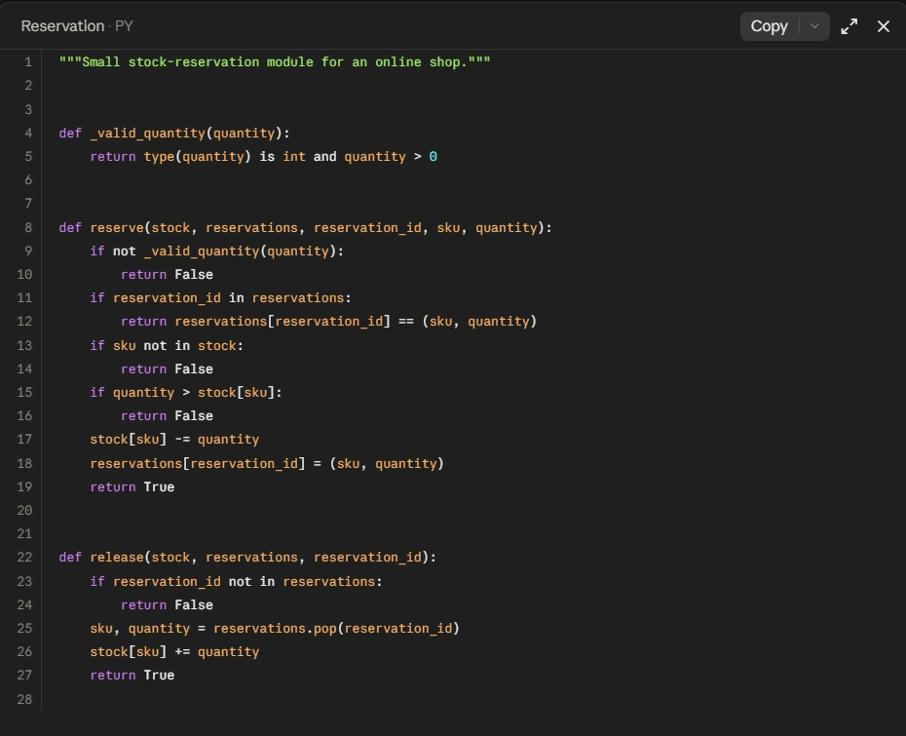Click 'return False' on line 14
Viewport: 906px width, 736px height.
(x=167, y=368)
